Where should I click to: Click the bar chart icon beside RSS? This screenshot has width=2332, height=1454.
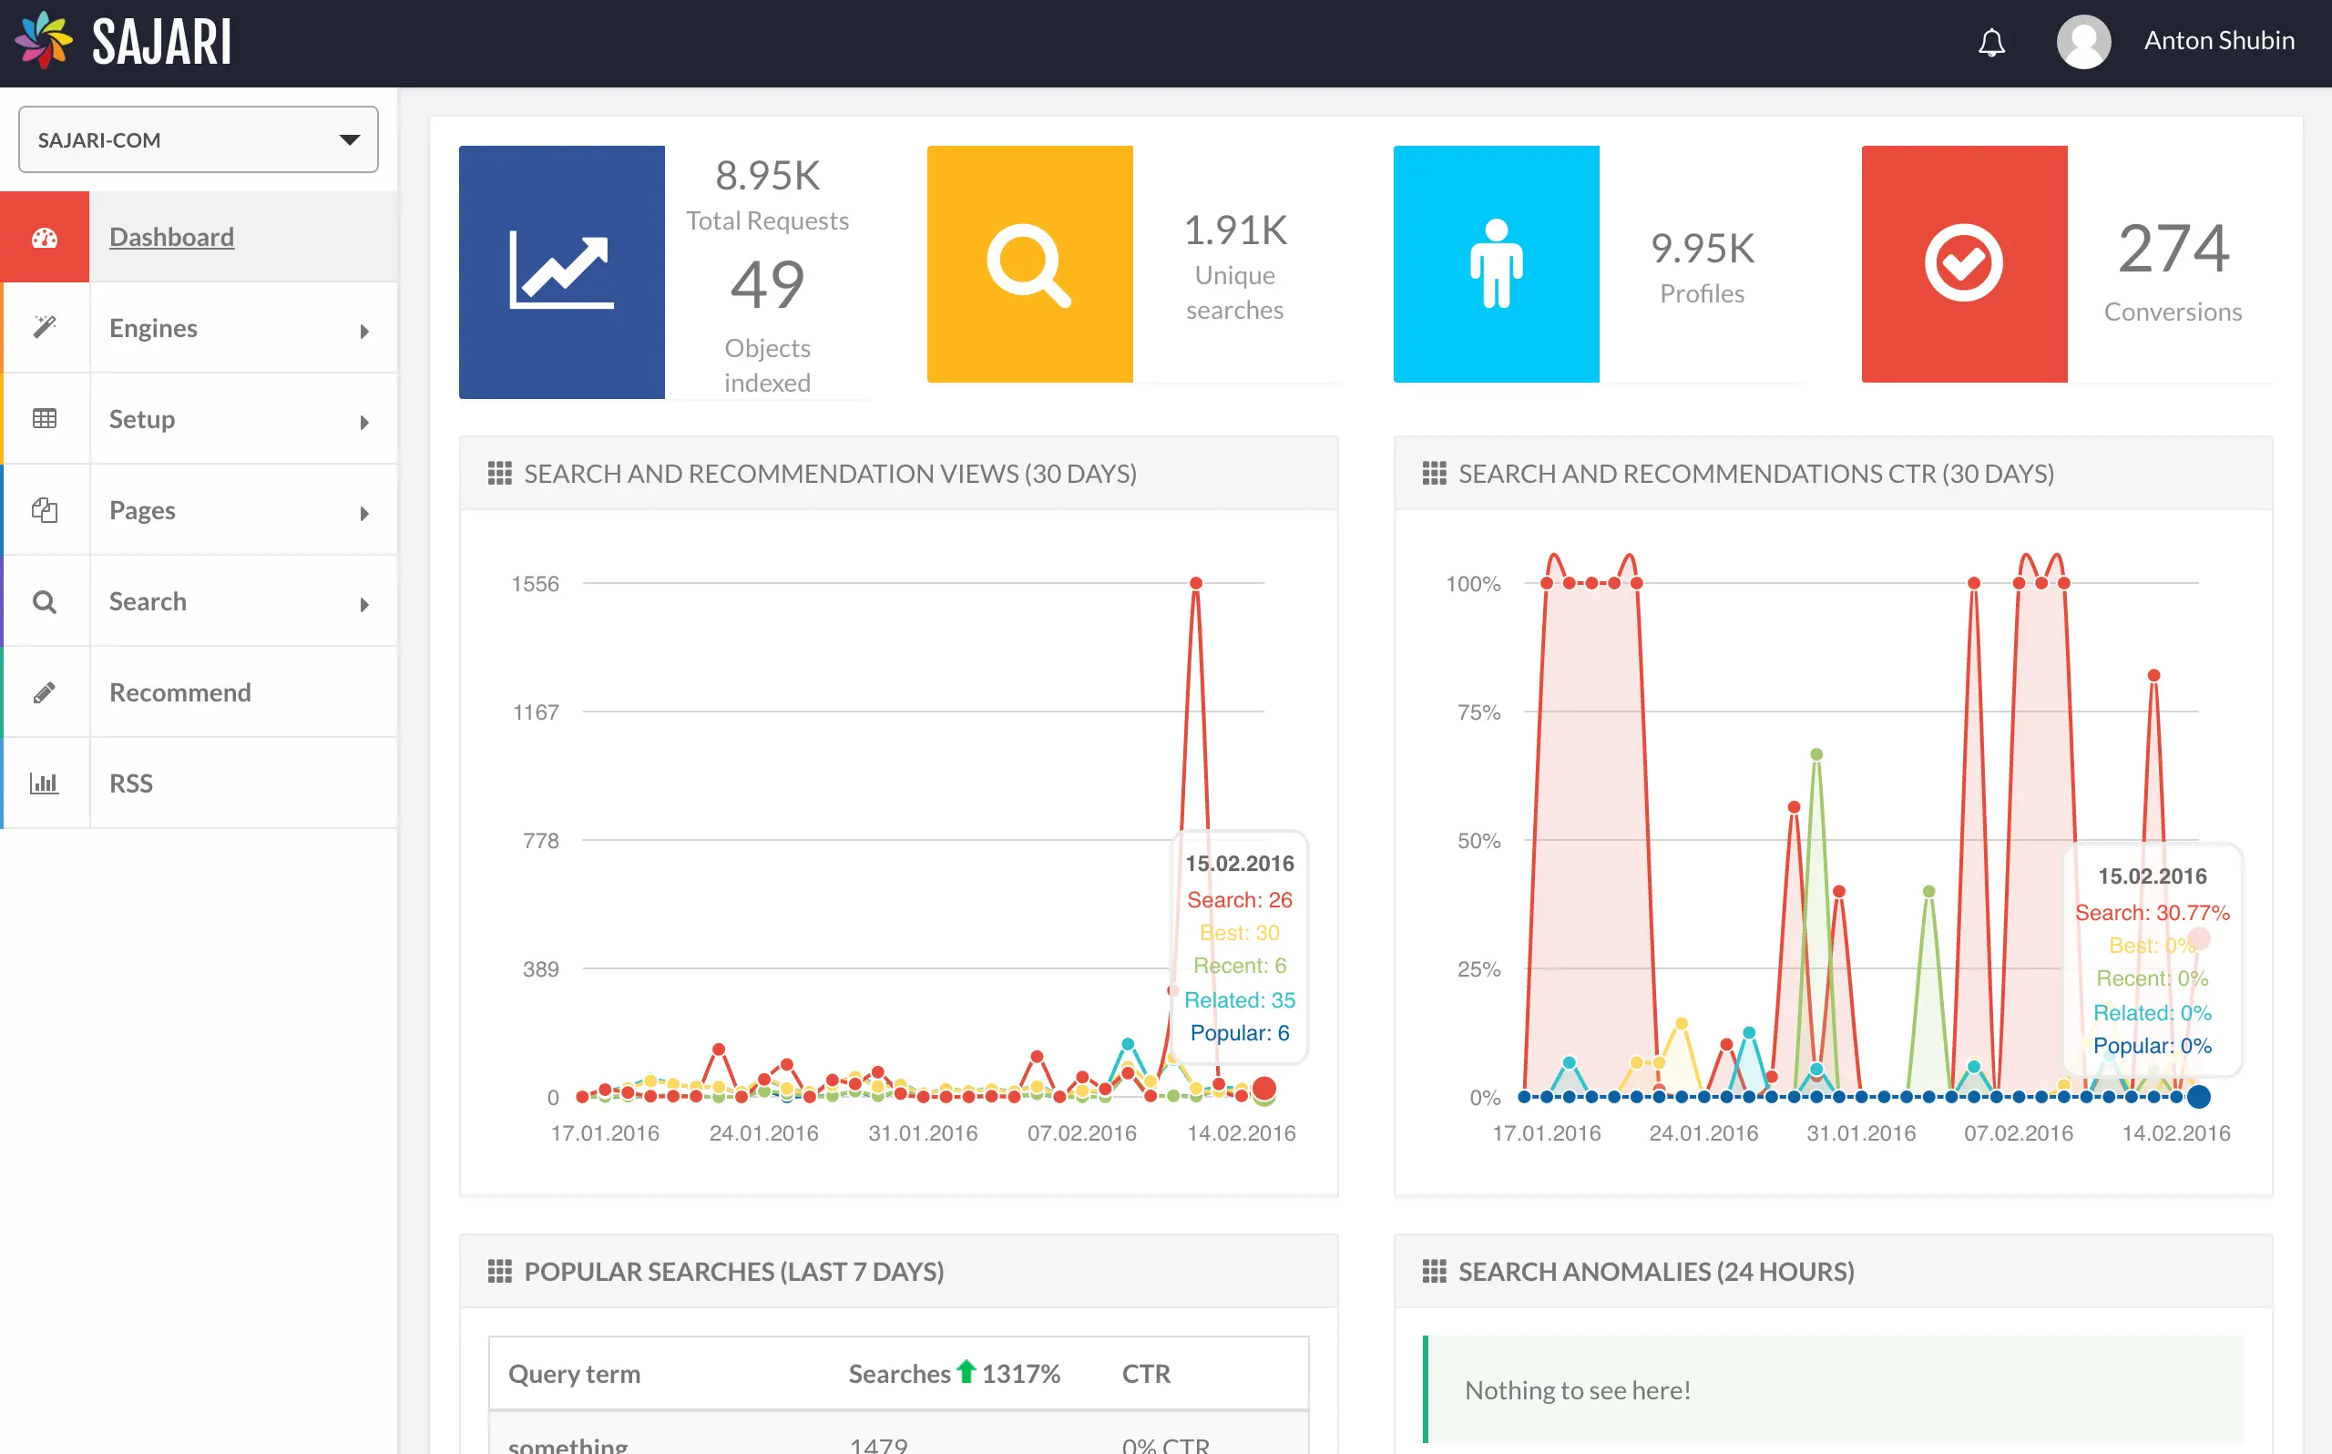(45, 782)
